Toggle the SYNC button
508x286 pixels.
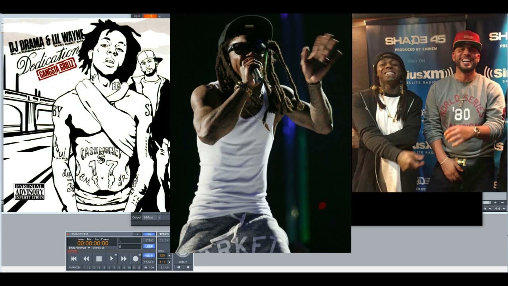tap(149, 240)
